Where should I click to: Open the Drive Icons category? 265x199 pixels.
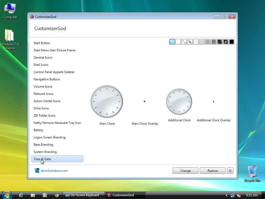point(57,108)
